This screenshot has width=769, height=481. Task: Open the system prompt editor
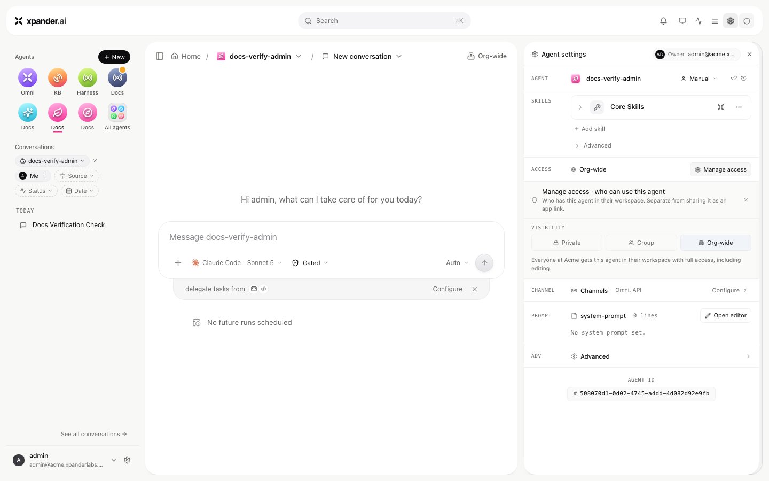click(x=726, y=316)
